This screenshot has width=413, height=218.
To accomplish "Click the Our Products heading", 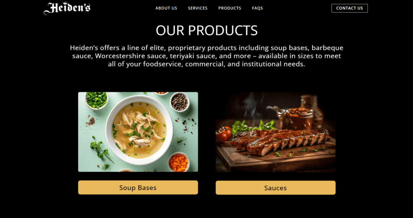I will pyautogui.click(x=207, y=30).
